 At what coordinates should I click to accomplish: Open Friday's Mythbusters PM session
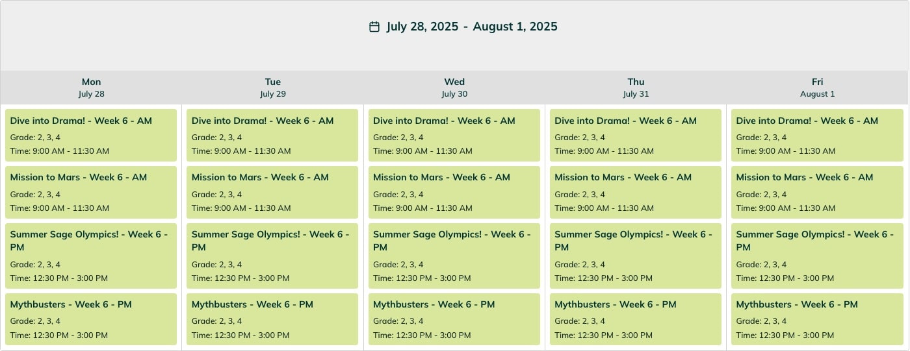[x=817, y=319]
